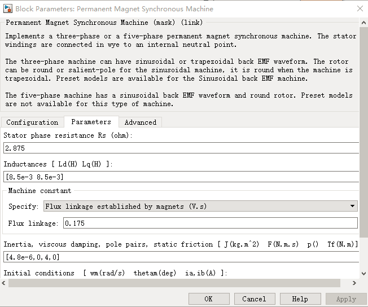Click the vertical scrollbar up arrow
The width and height of the screenshot is (368, 307).
click(363, 23)
